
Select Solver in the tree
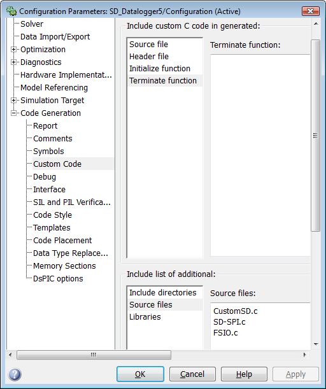32,24
